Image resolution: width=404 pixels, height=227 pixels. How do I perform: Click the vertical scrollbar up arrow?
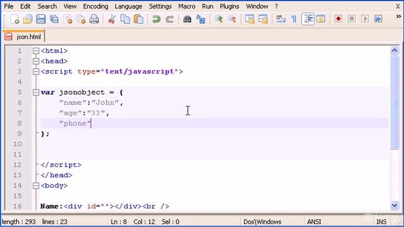point(395,50)
